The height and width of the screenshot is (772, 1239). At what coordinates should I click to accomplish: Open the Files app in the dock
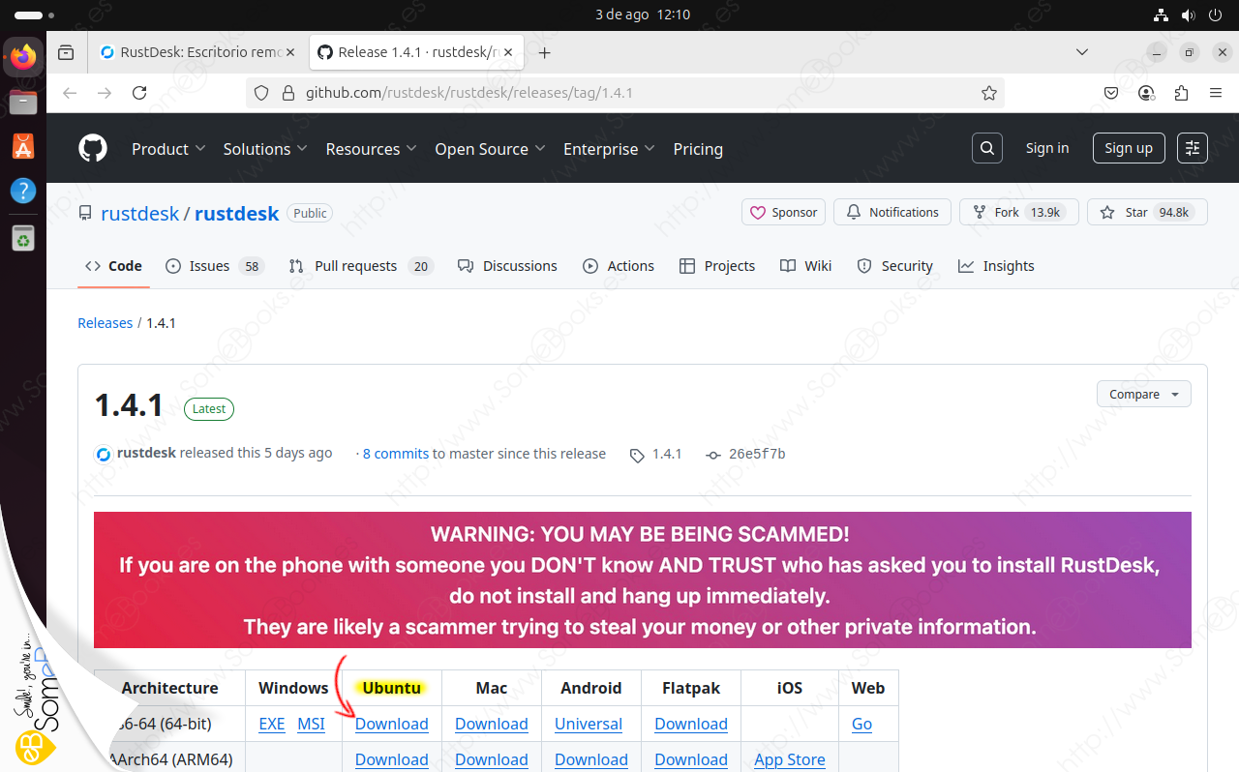pyautogui.click(x=23, y=102)
